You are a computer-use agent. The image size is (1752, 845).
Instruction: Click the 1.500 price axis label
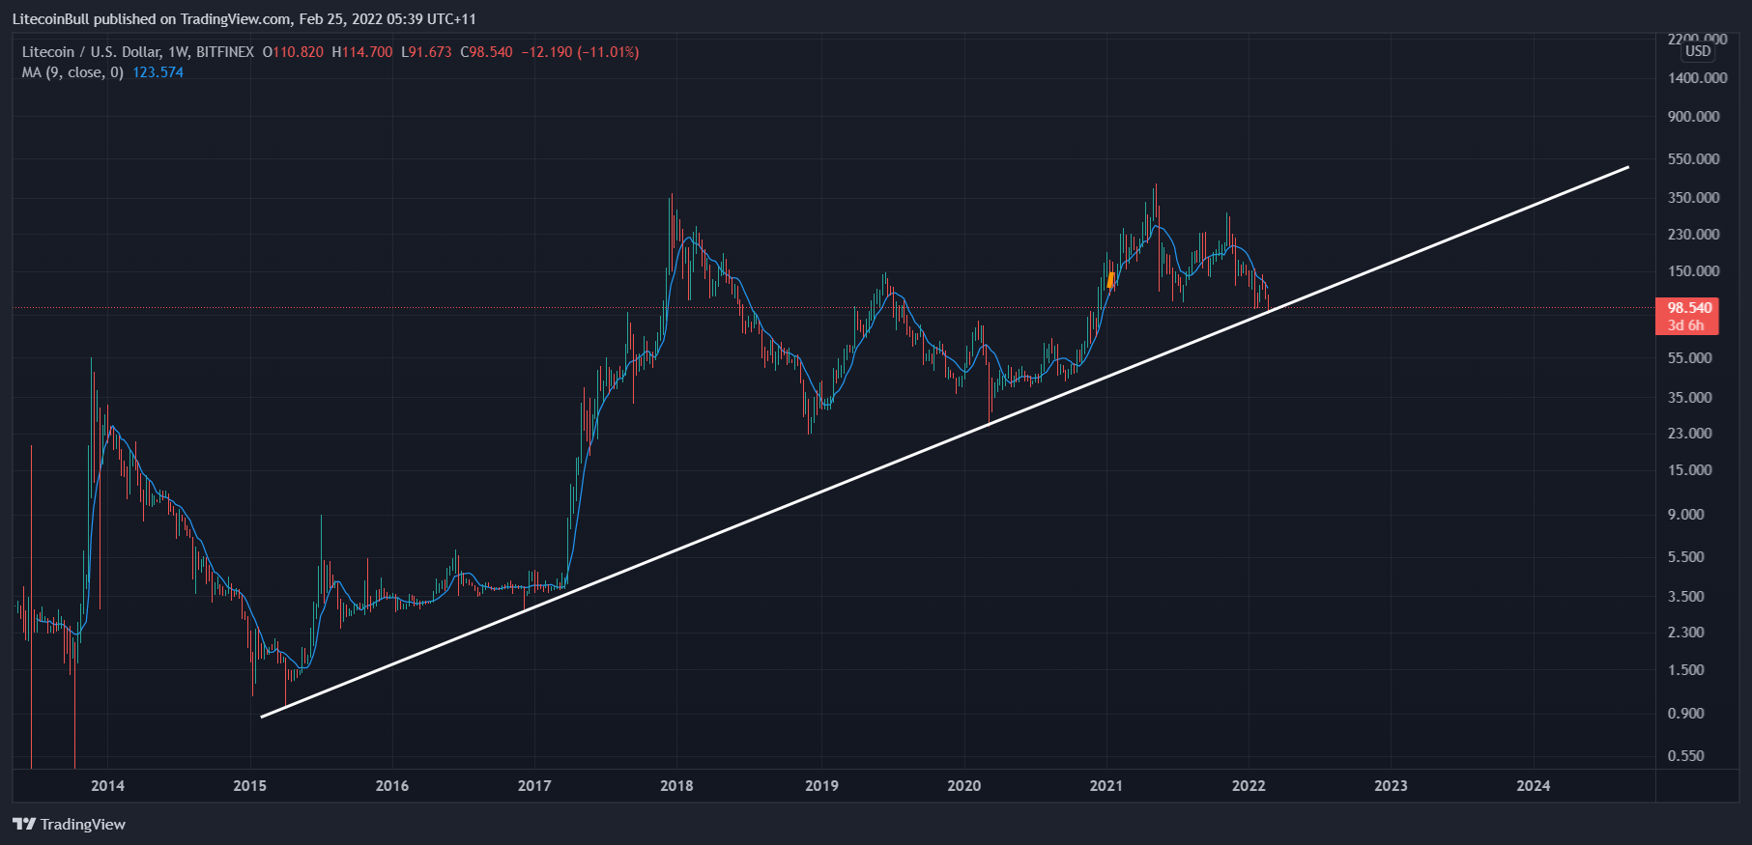coord(1686,669)
